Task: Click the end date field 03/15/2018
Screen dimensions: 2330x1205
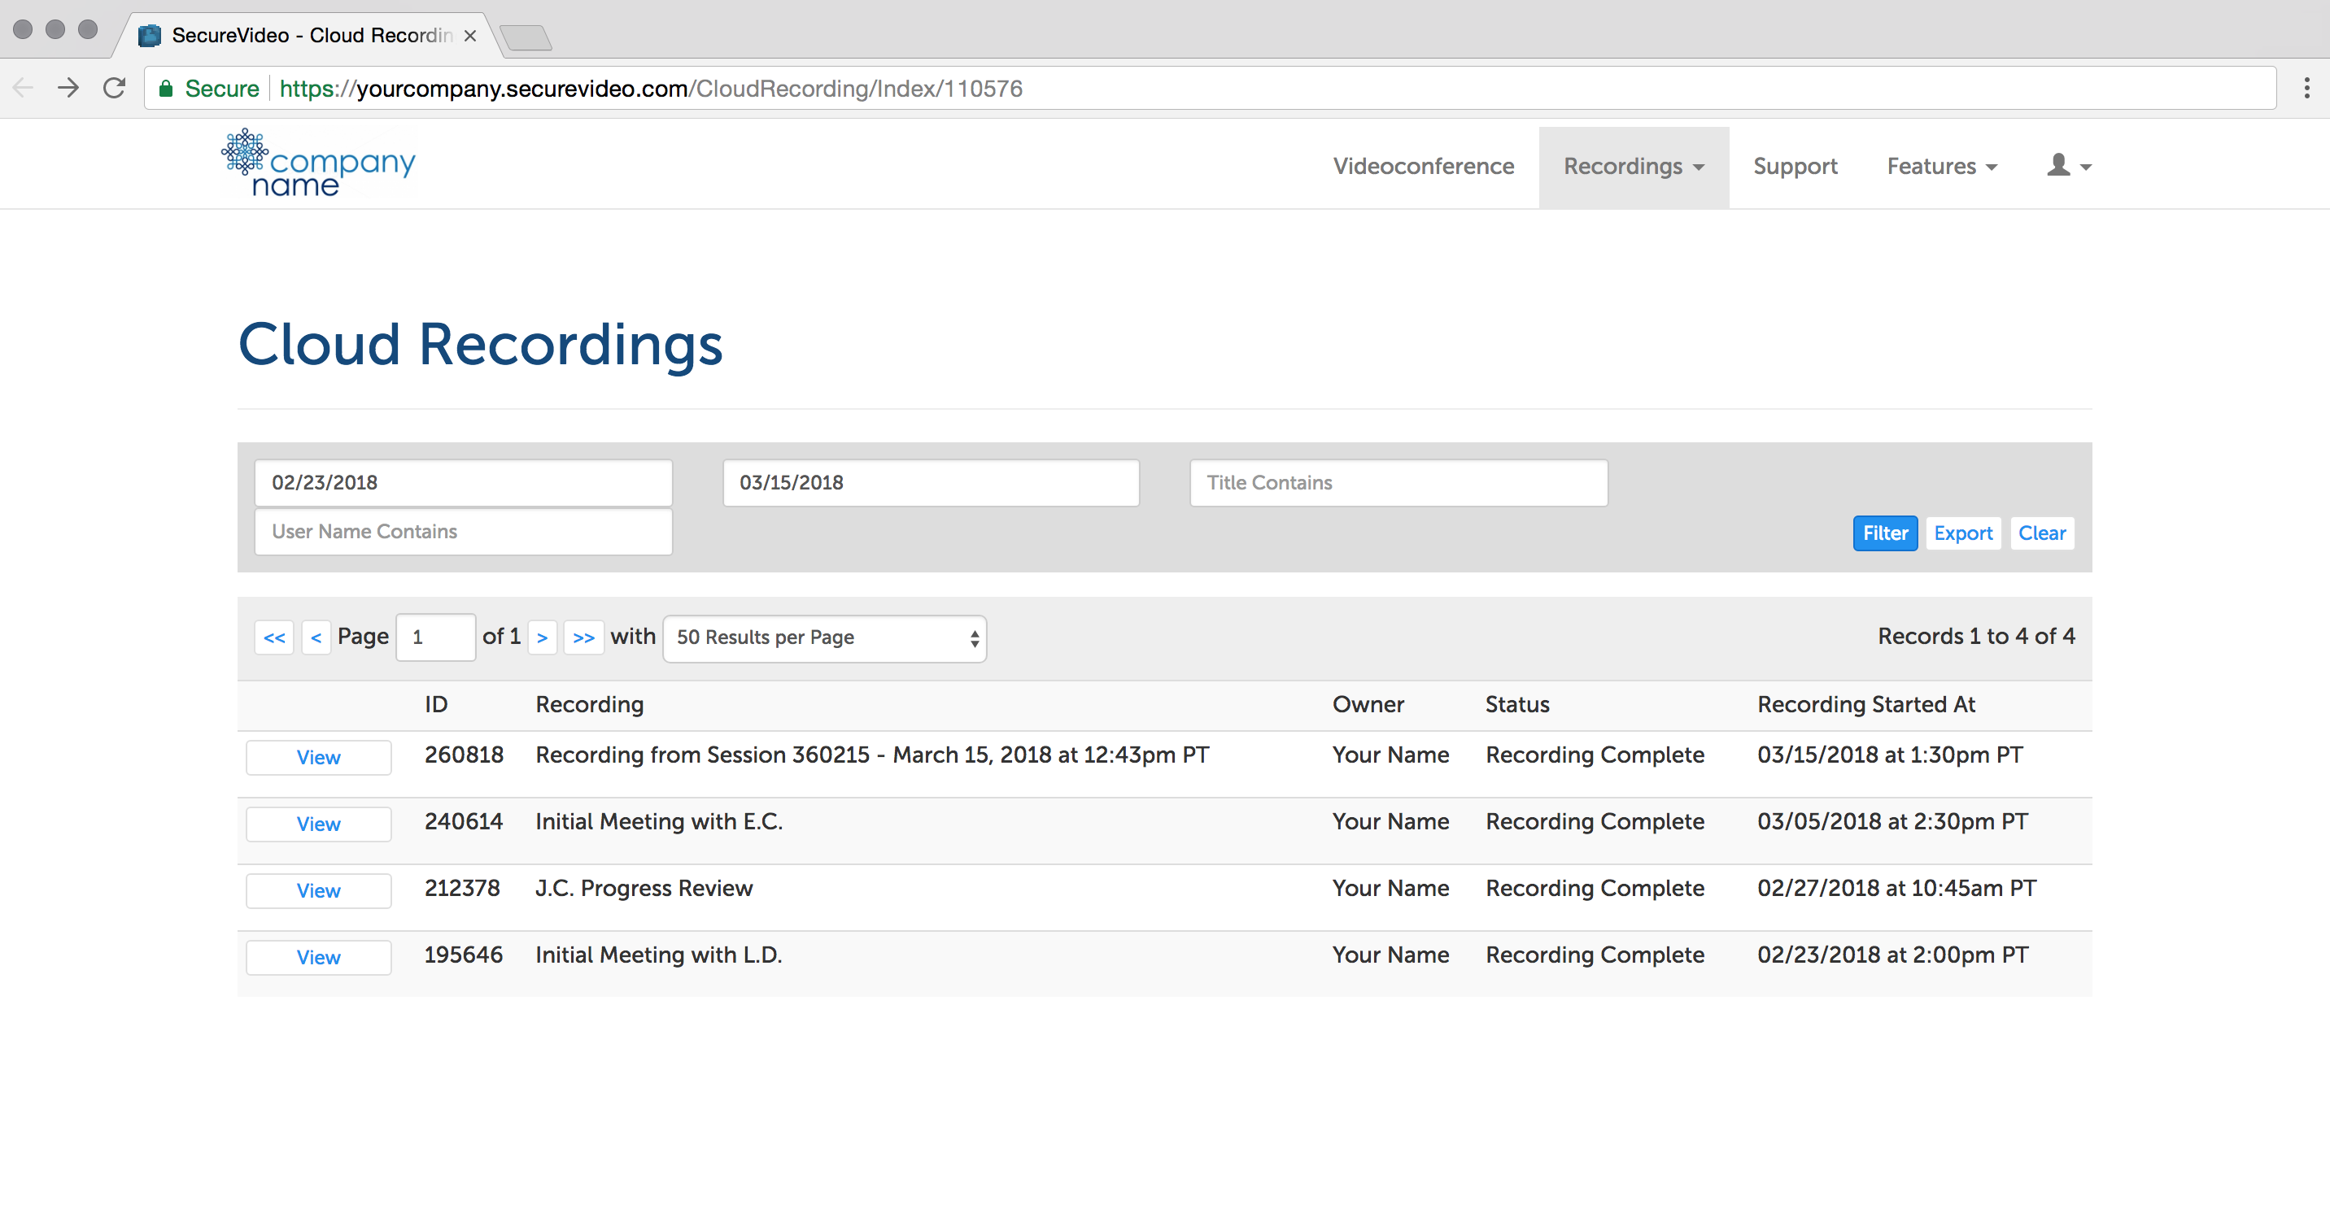Action: tap(931, 483)
